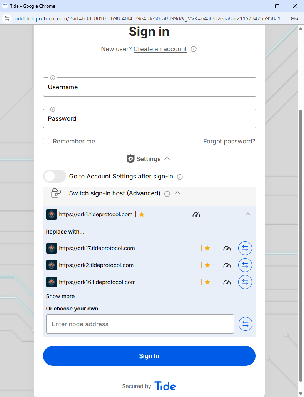Image resolution: width=304 pixels, height=397 pixels.
Task: Click the Switch sign-in host key icon
Action: point(56,193)
